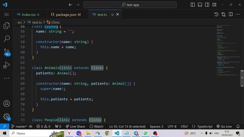Open errors and warnings problems
Image resolution: width=244 pixels, height=137 pixels.
[43, 126]
